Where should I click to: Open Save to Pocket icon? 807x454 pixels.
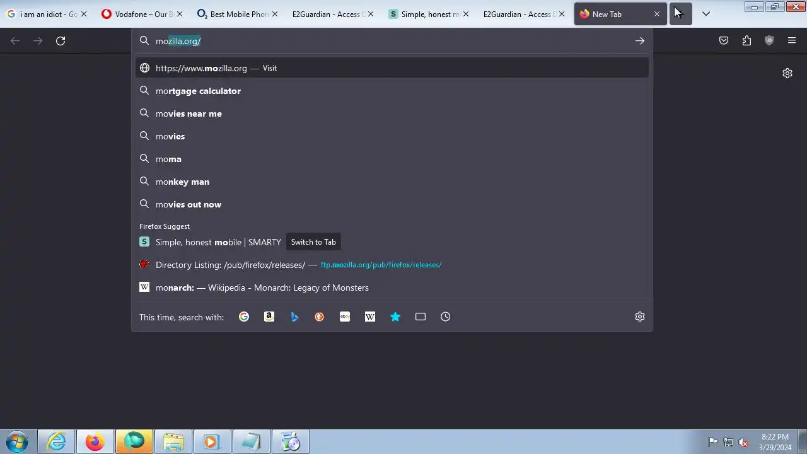click(x=724, y=41)
